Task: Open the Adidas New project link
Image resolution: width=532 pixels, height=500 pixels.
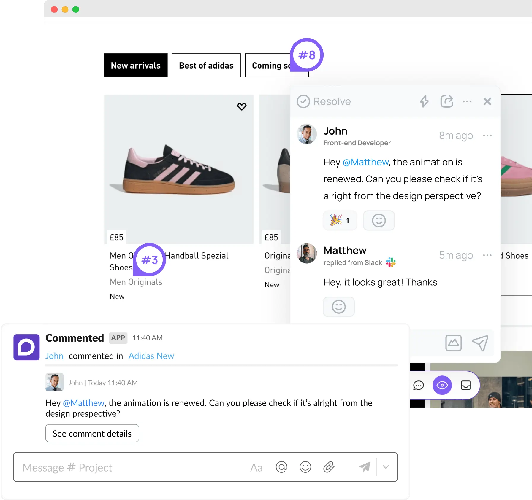Action: click(151, 356)
